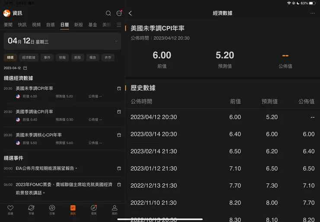320x222 pixels.
Task: Select the 經濟數據 filter chip
Action: (x=29, y=57)
